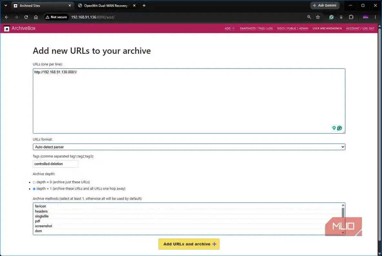Click the ArchiveBox title text
The height and width of the screenshot is (256, 382).
(23, 28)
